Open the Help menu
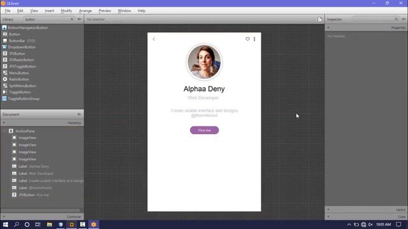 point(142,11)
